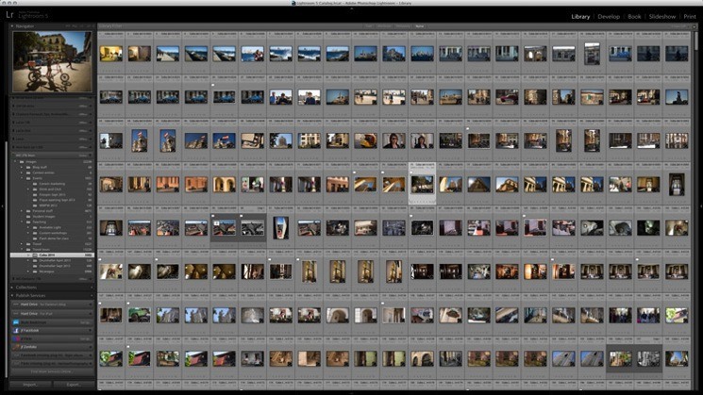Select the Cuba 2014 folder

[52, 255]
